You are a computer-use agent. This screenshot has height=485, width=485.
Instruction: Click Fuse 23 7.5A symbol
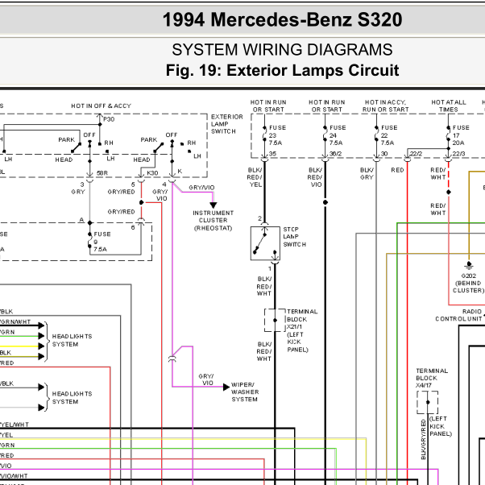click(x=264, y=135)
